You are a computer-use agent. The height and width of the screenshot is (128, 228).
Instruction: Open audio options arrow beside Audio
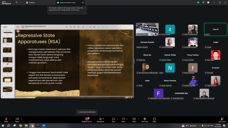[10, 119]
